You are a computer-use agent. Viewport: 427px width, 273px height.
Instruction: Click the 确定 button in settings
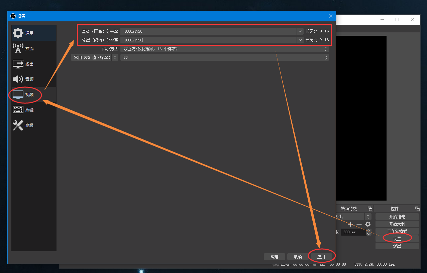[x=275, y=257]
